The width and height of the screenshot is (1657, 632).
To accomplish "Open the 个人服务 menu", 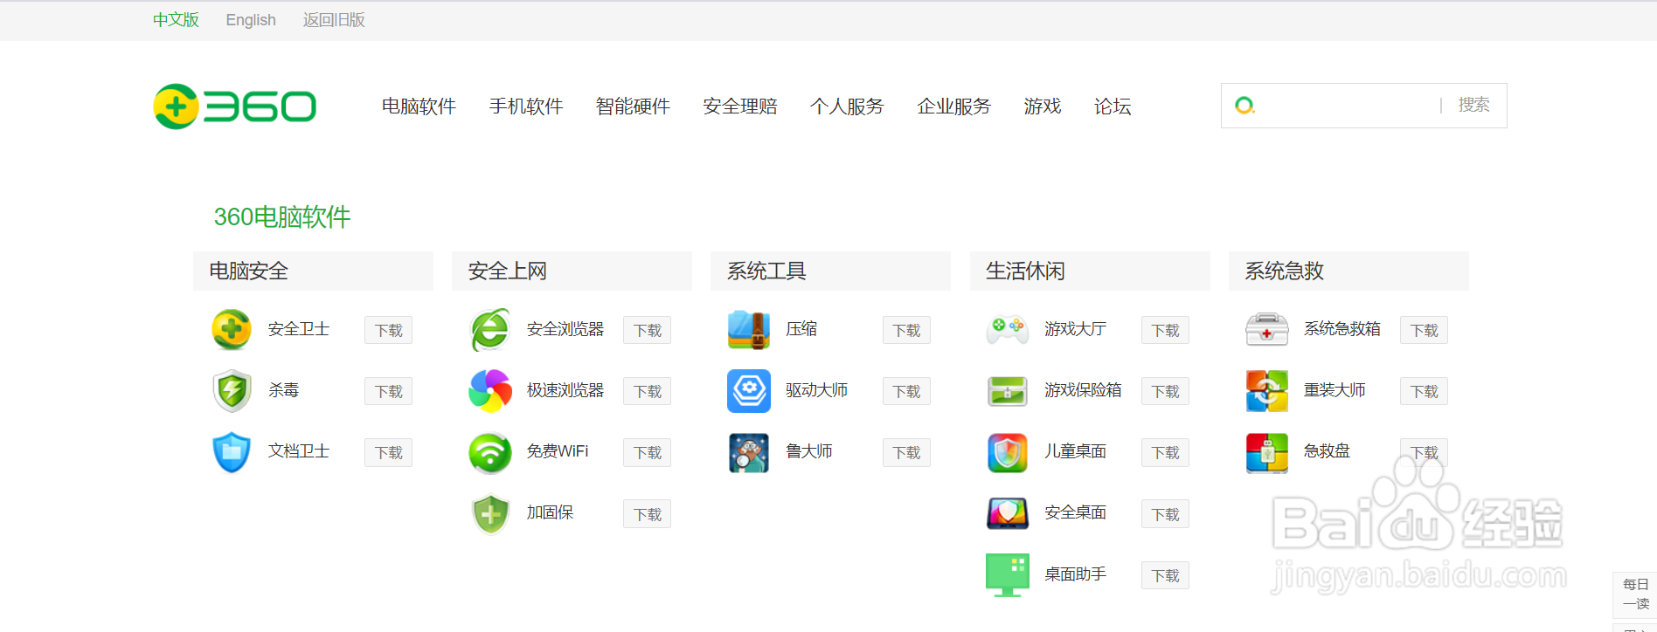I will coord(847,106).
